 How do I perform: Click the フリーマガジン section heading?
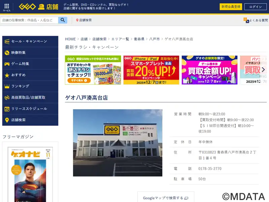coord(18,137)
